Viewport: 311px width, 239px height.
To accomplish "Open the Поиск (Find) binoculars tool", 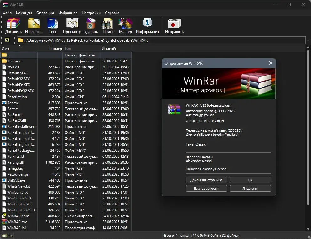I will point(108,25).
